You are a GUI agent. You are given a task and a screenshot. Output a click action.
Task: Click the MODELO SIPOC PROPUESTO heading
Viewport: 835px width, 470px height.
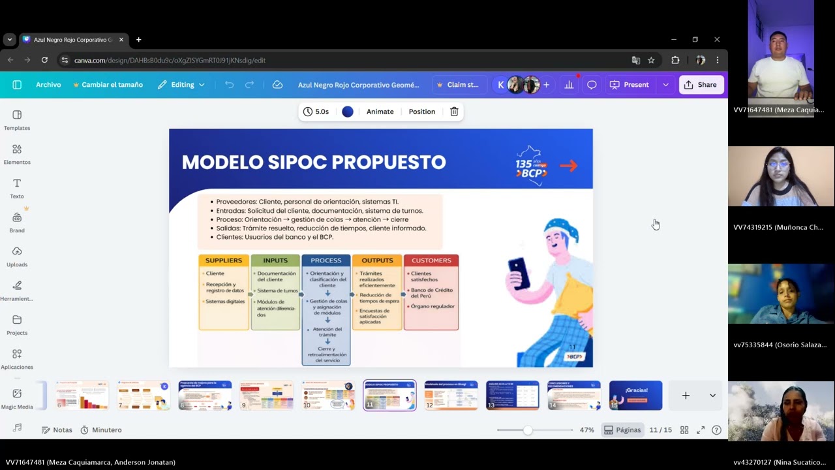pyautogui.click(x=314, y=163)
